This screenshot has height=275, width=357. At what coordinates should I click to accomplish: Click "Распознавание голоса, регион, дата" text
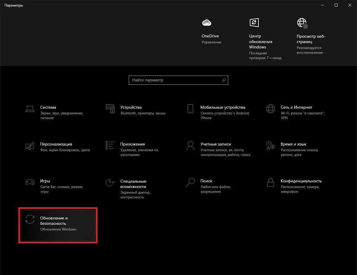299,152
